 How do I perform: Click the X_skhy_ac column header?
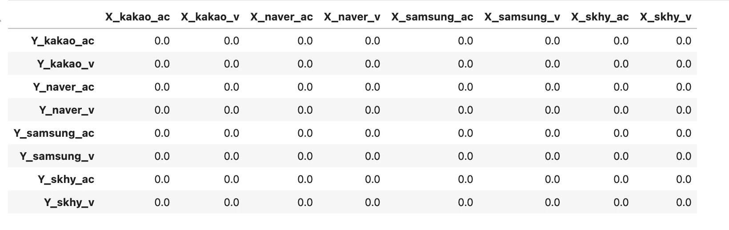click(x=600, y=17)
